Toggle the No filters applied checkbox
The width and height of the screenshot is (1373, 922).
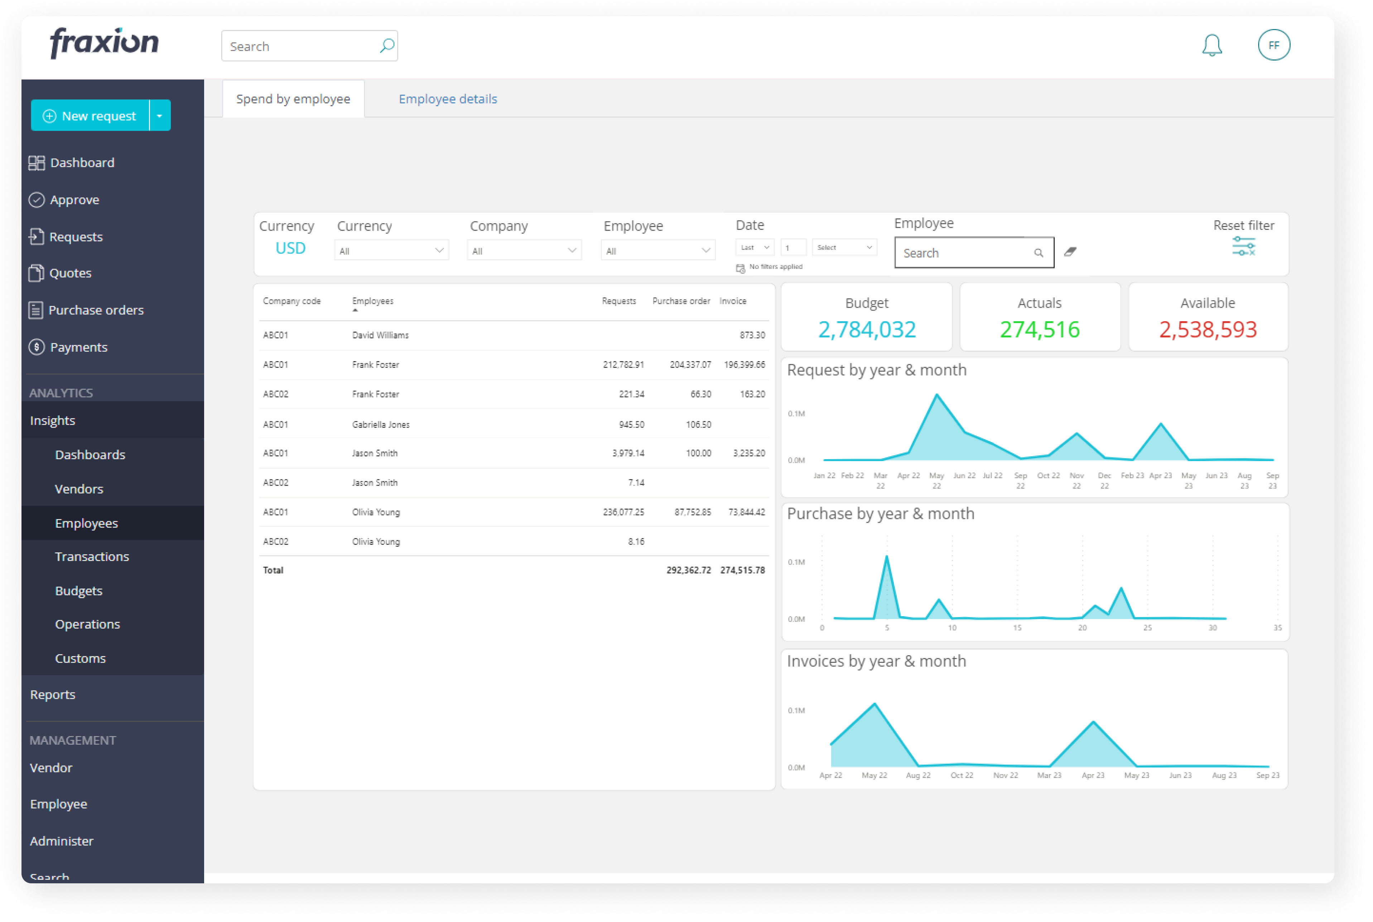pyautogui.click(x=738, y=268)
